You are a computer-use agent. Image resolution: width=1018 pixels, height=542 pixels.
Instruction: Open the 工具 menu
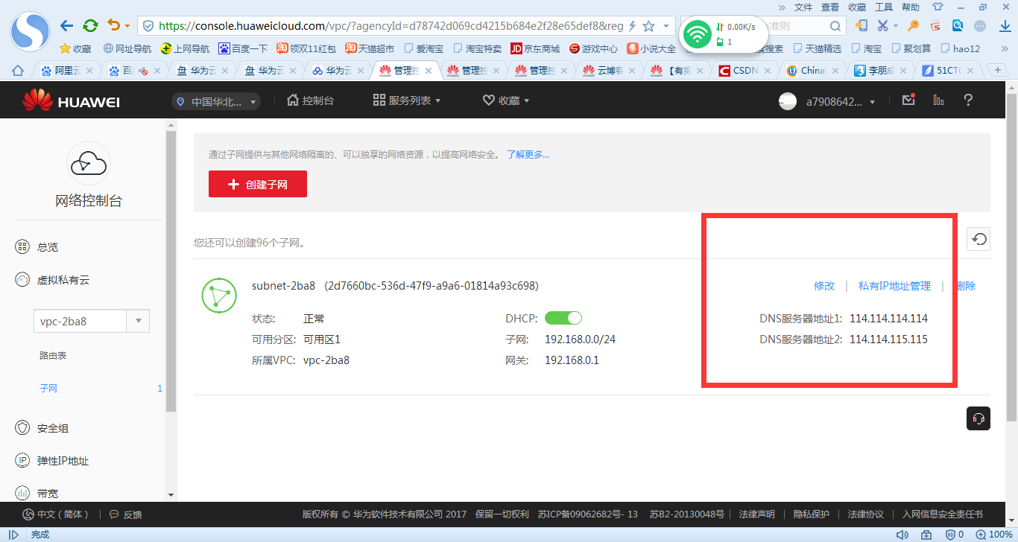click(x=884, y=7)
